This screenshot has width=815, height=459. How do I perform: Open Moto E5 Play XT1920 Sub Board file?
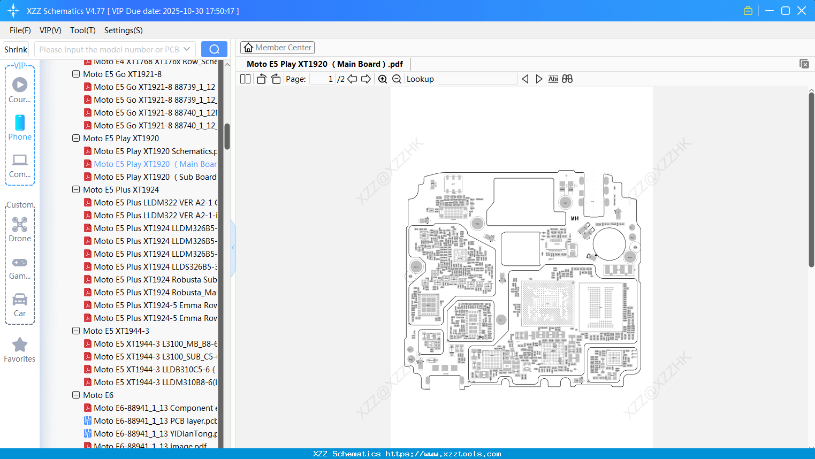[x=150, y=177]
